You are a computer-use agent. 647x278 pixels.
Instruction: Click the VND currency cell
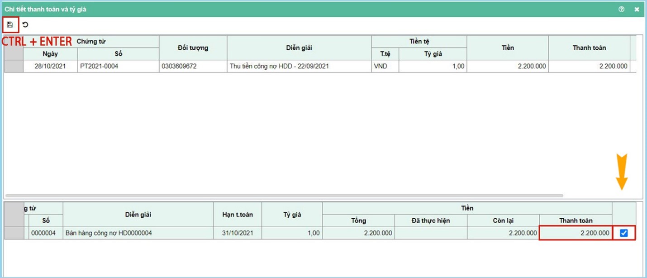pyautogui.click(x=385, y=66)
